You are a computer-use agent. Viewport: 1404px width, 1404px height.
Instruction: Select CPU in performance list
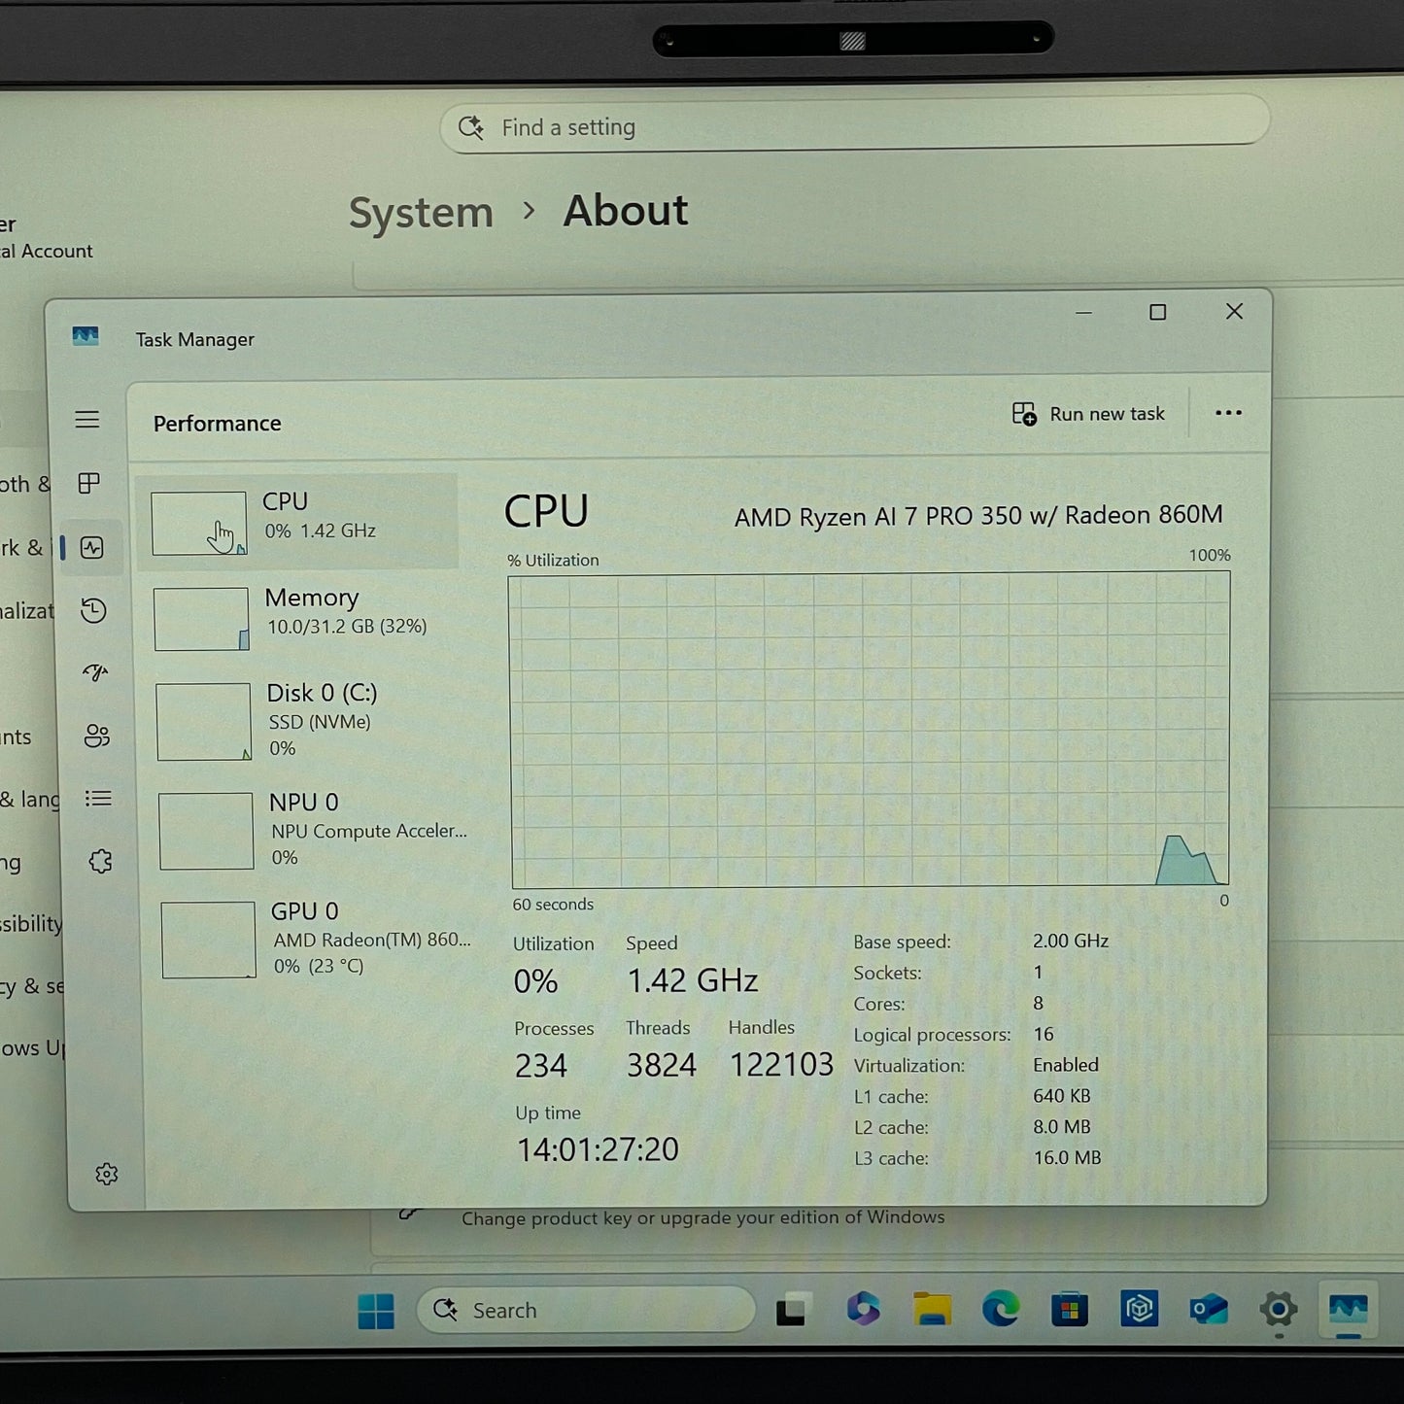tap(297, 522)
